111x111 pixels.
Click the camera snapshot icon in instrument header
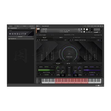[79, 29]
